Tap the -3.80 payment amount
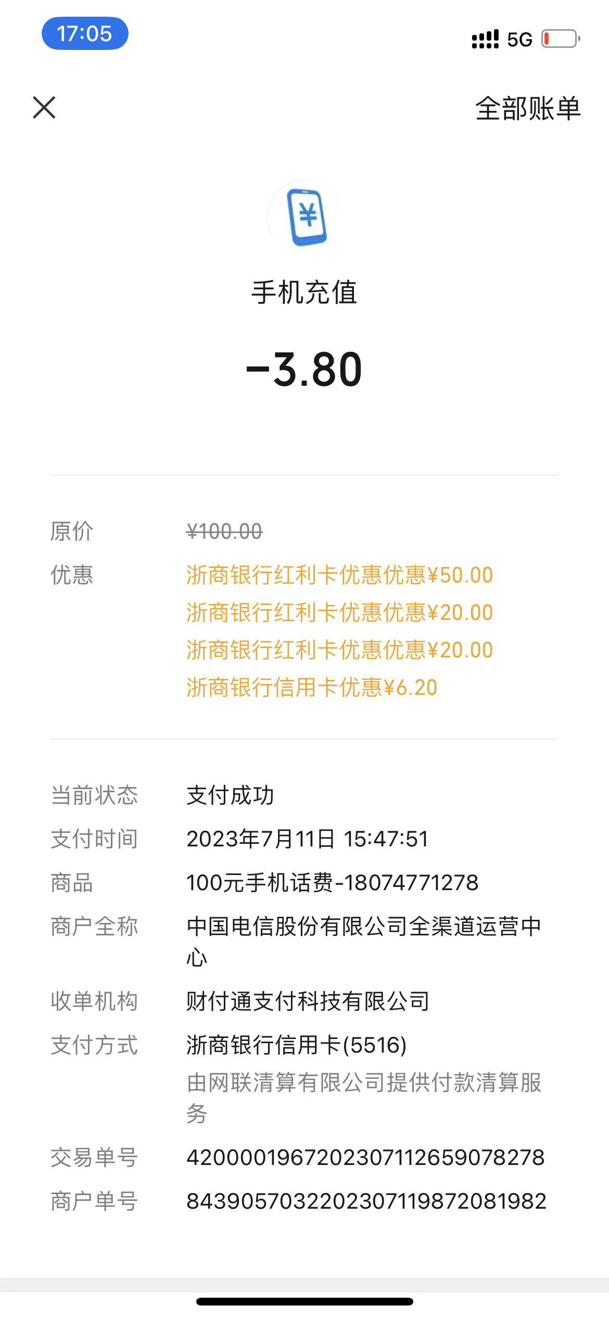Screen dimensions: 609x1318 click(x=304, y=370)
